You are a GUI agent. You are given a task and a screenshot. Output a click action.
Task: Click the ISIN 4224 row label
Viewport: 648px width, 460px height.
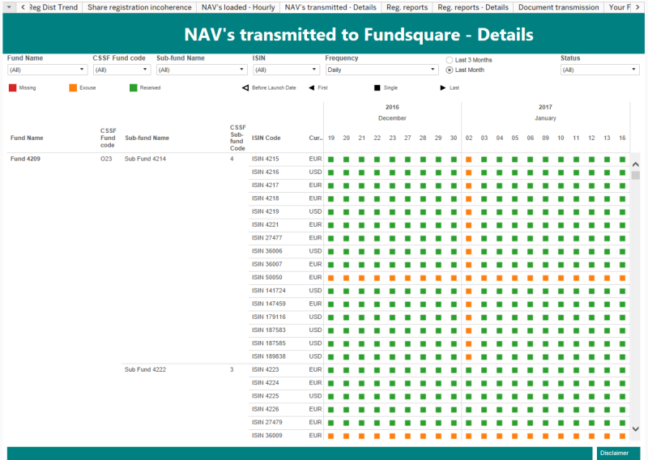click(x=266, y=383)
